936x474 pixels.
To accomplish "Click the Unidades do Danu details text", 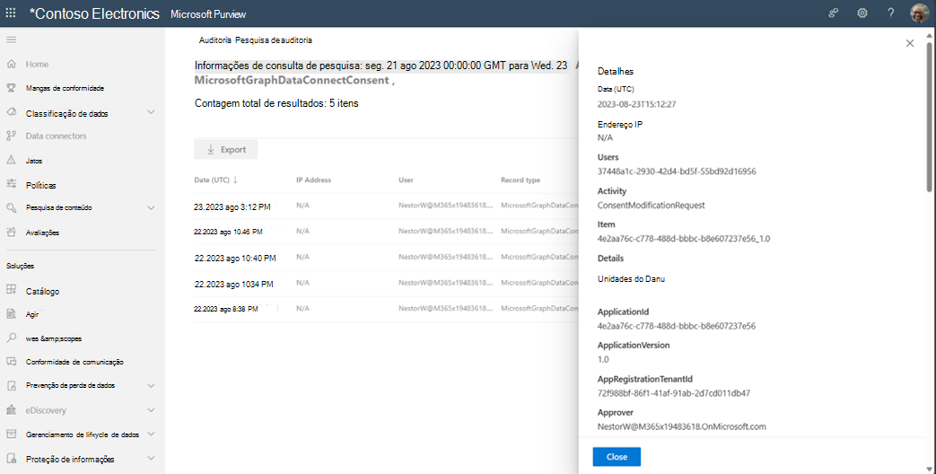I will click(x=631, y=279).
